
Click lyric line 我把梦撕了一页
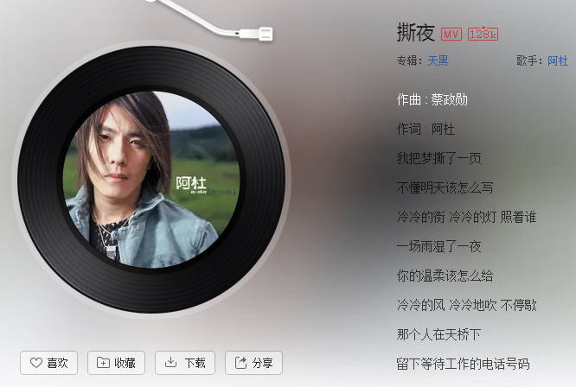click(439, 158)
